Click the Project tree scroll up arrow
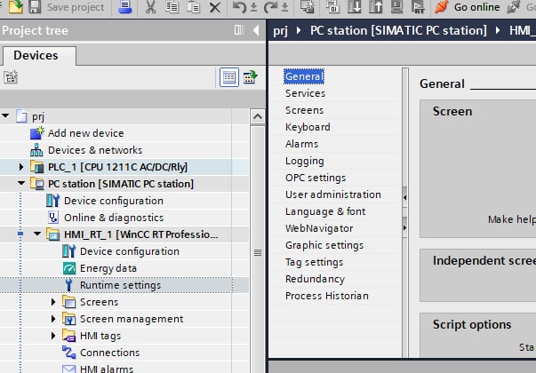The height and width of the screenshot is (373, 536). (x=258, y=116)
